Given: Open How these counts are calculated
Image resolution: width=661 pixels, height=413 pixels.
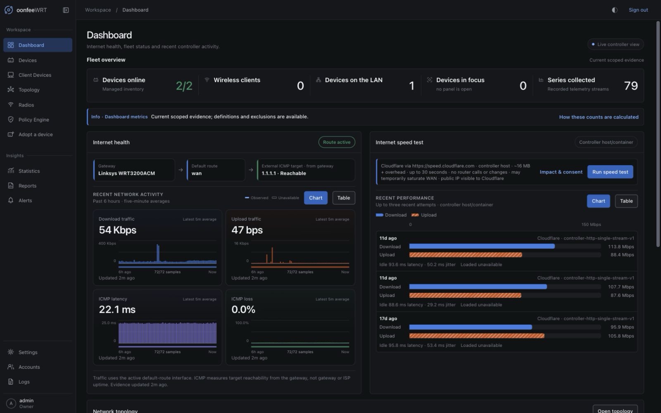Looking at the screenshot, I should pyautogui.click(x=599, y=117).
